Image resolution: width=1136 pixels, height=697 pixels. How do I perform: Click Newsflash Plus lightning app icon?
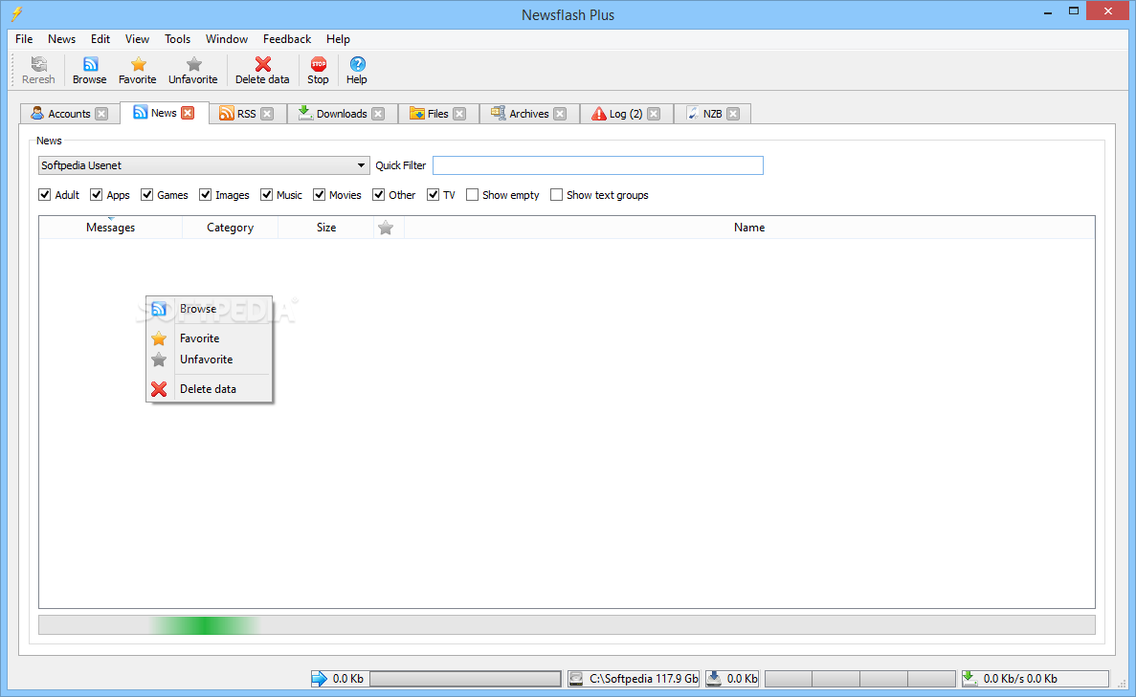tap(16, 13)
